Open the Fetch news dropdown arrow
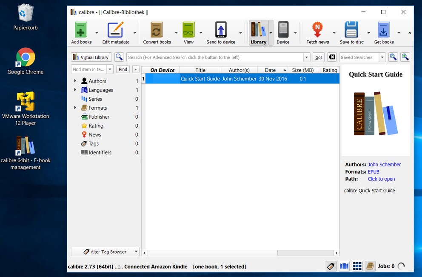 (334, 33)
